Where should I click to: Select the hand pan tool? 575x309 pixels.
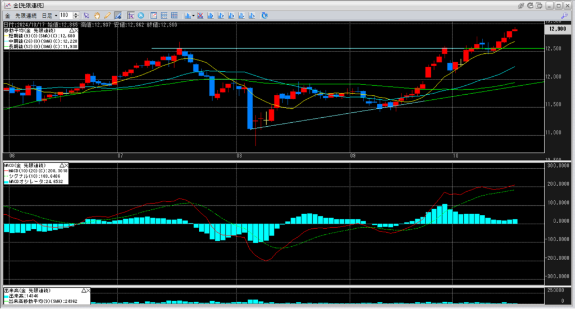click(97, 15)
